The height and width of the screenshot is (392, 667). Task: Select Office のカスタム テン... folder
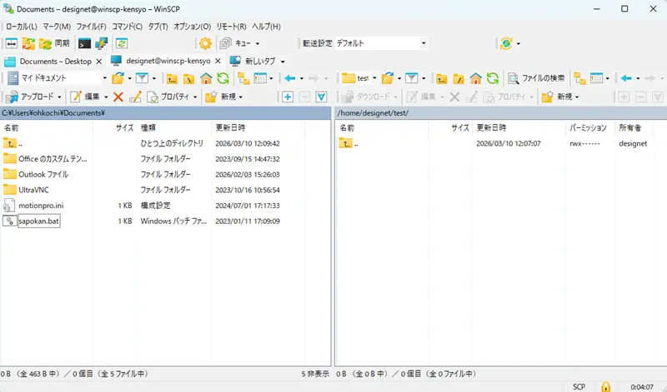[53, 159]
